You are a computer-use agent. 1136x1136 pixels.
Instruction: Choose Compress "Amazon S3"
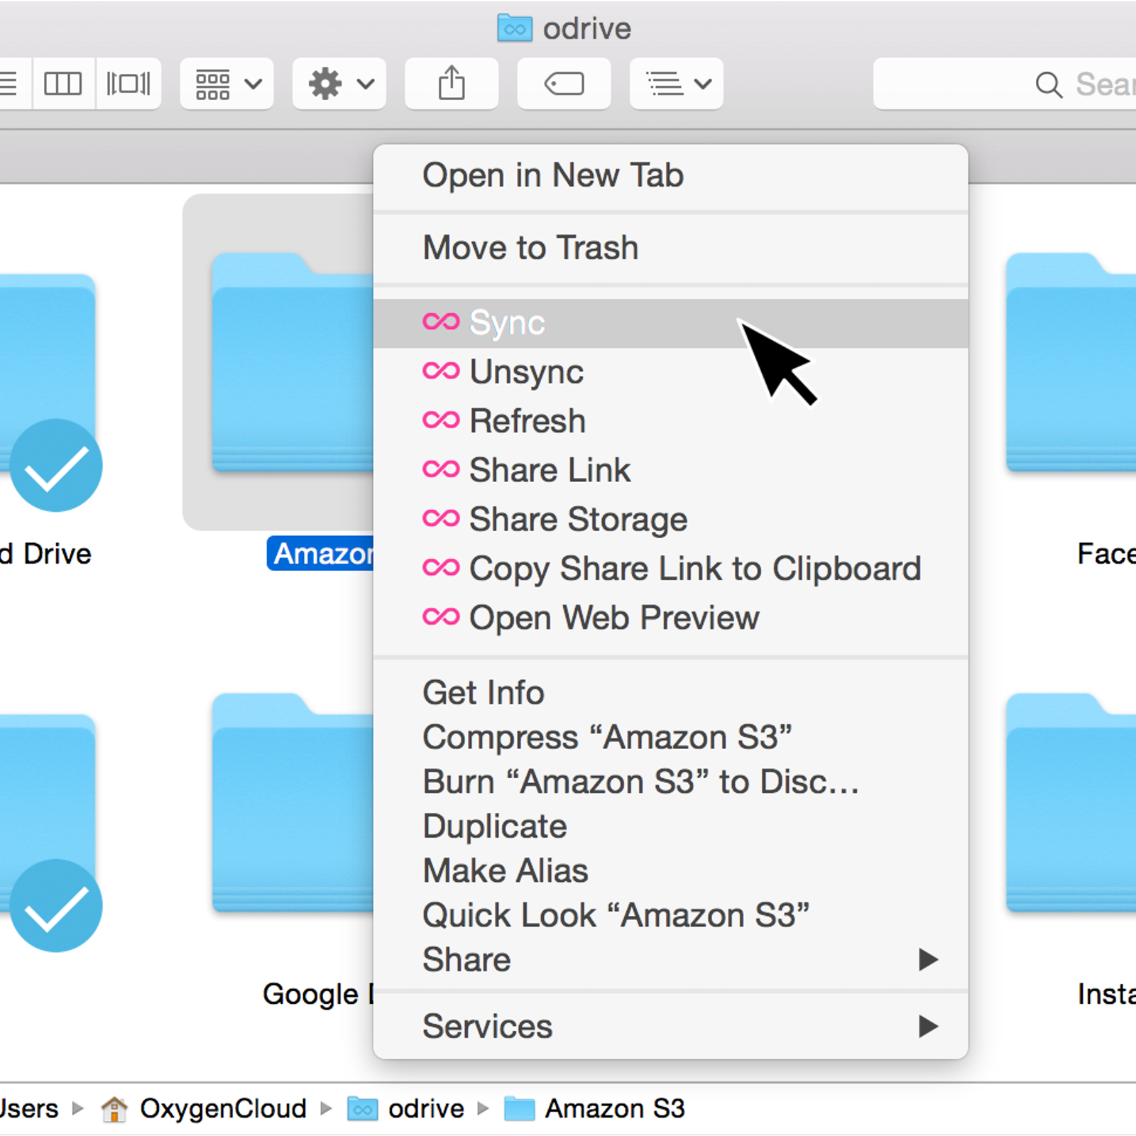click(670, 738)
